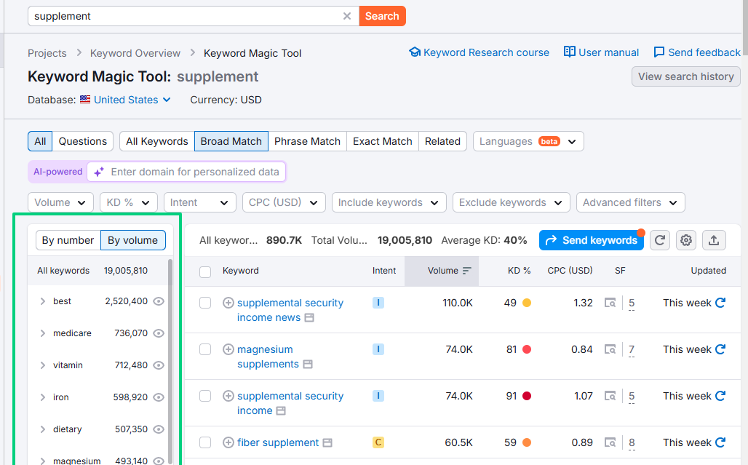Click the refresh metrics icon button

[660, 240]
